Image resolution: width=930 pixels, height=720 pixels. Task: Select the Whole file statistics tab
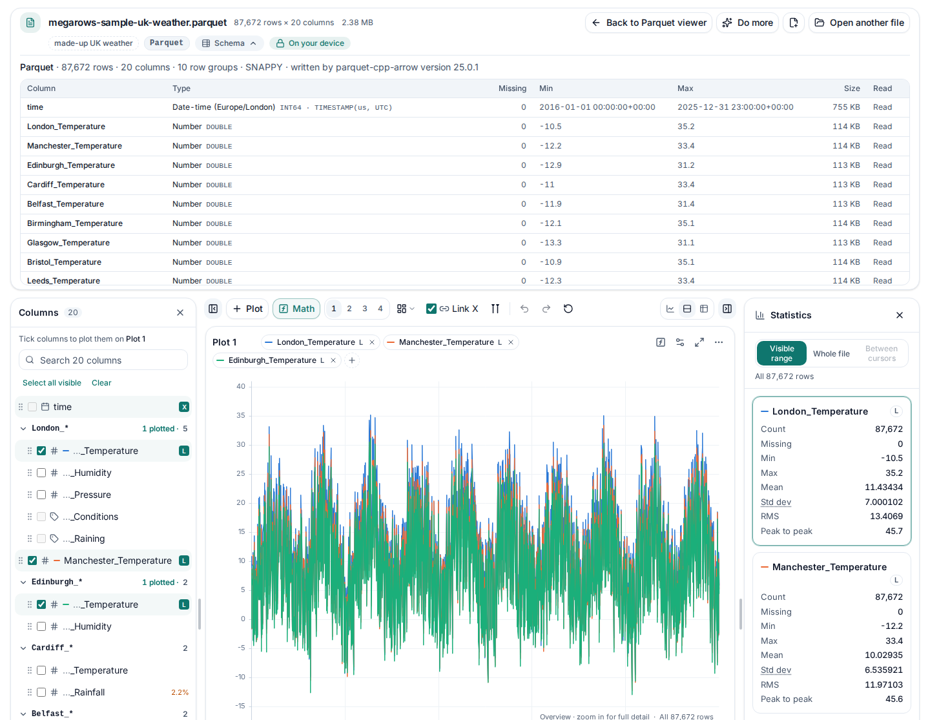point(831,354)
